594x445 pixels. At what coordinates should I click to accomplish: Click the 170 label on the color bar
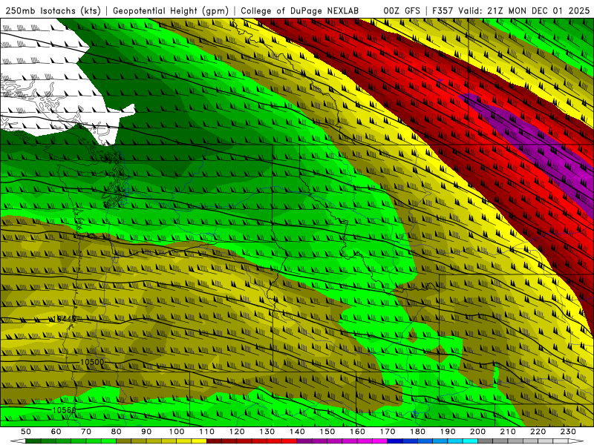click(x=388, y=432)
